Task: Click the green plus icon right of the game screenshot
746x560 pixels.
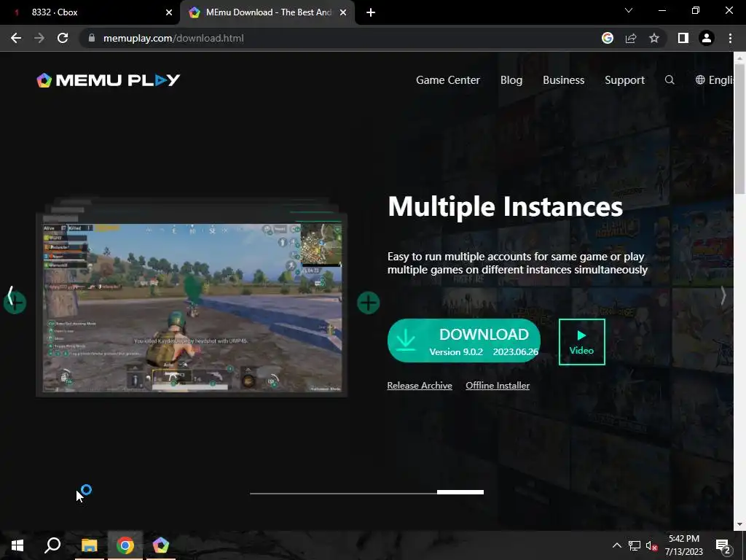Action: [368, 303]
